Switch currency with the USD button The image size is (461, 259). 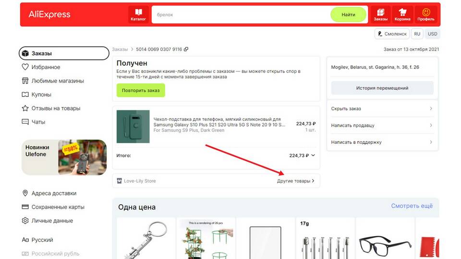(432, 34)
